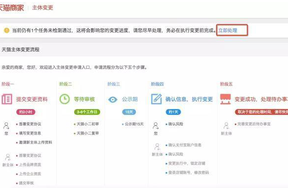Click the 约1天 blue badge
The image size is (288, 188).
(x=173, y=112)
